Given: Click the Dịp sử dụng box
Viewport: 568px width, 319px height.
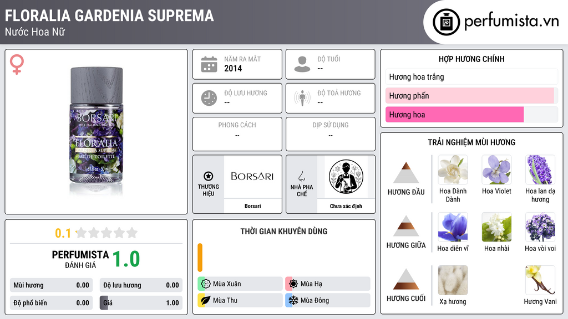Looking at the screenshot, I should coord(331,134).
